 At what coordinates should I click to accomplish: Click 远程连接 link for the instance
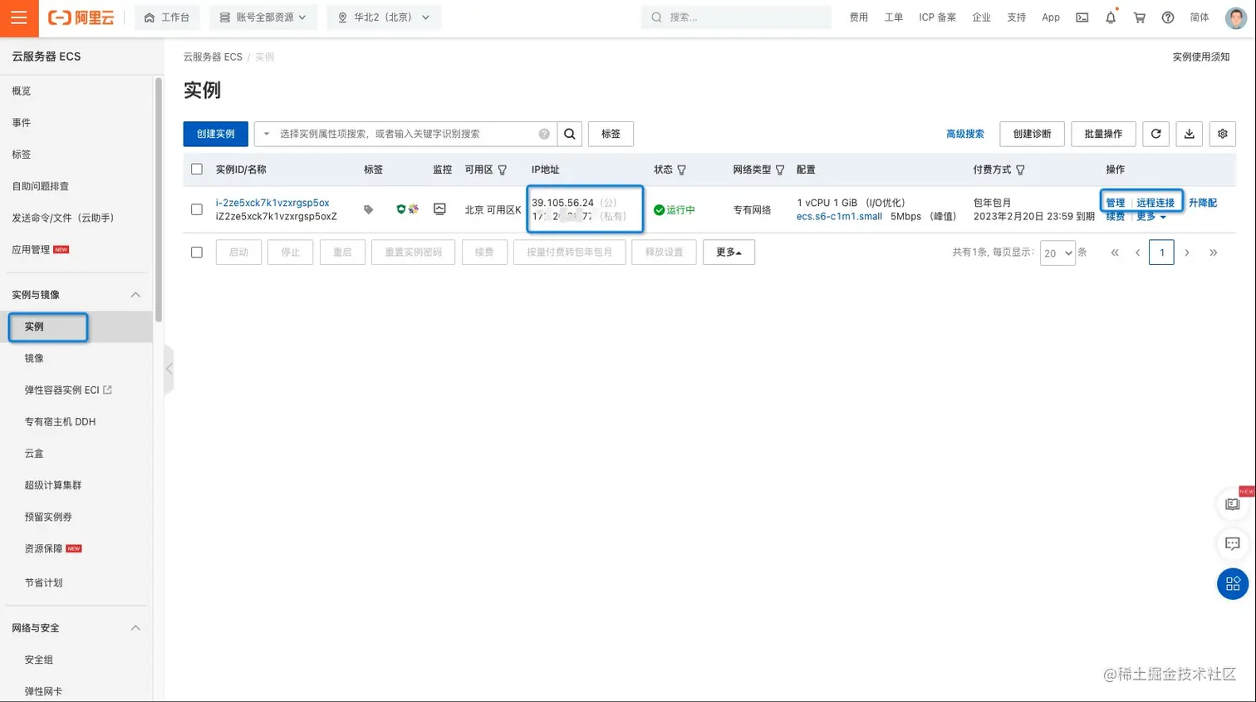(1155, 203)
